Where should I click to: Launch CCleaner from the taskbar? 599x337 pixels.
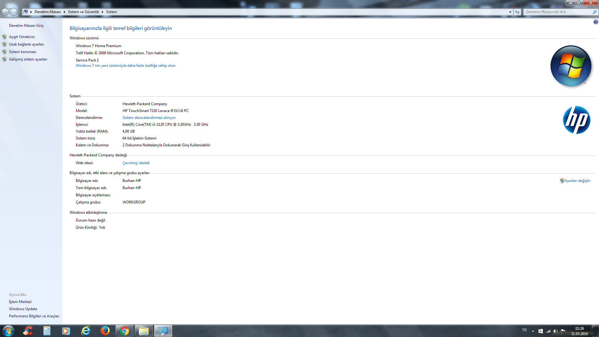point(28,331)
